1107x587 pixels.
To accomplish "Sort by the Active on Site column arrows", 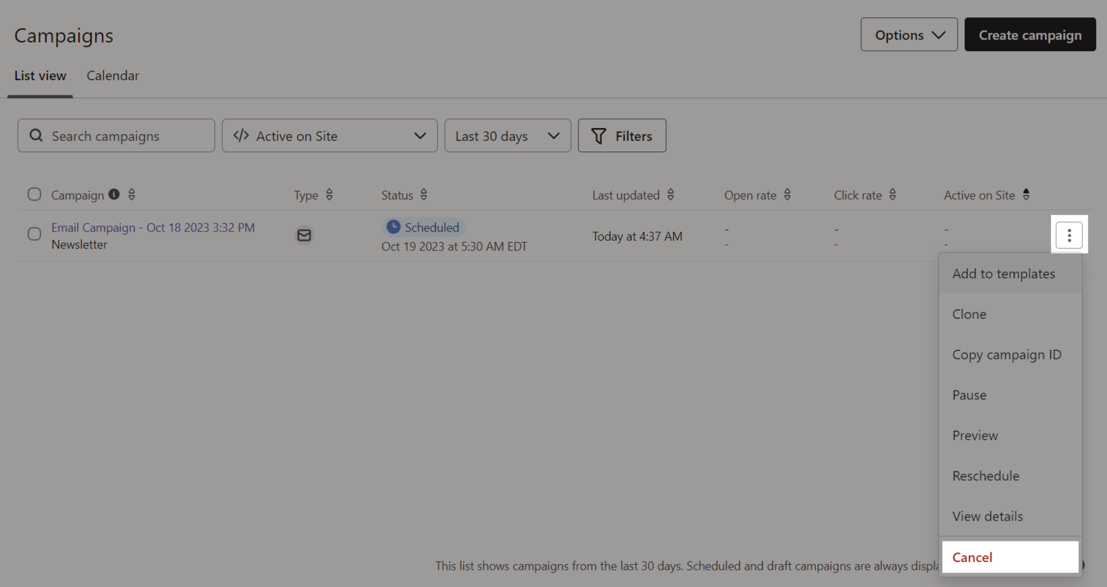I will (1026, 195).
